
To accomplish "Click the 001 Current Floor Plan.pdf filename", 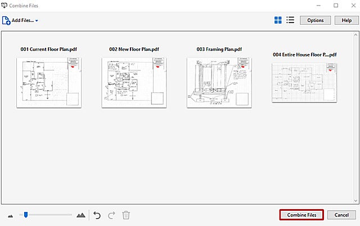I will 49,49.
